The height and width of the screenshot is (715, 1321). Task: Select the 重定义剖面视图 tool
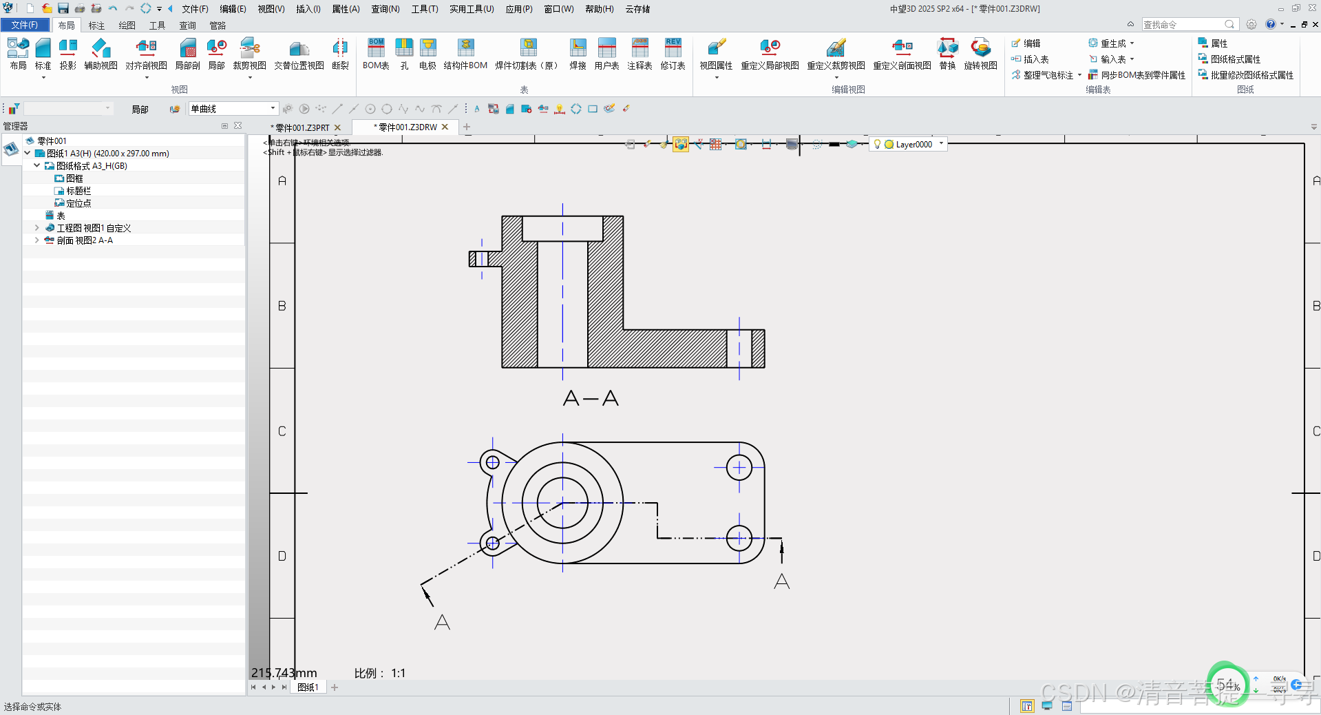[x=902, y=54]
